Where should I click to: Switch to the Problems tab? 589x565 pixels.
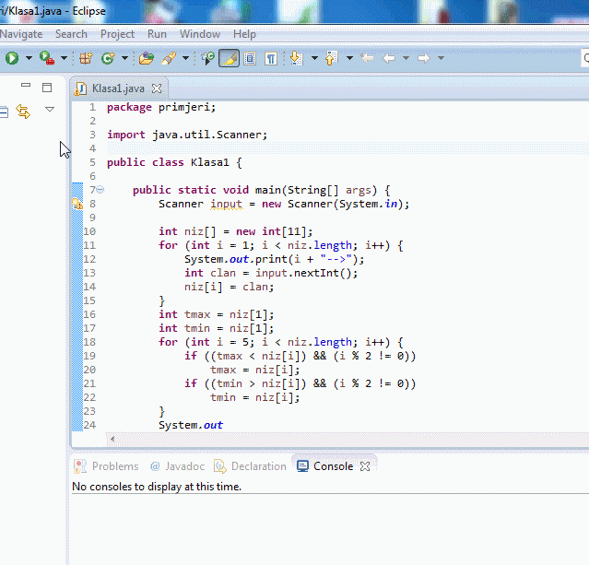106,466
